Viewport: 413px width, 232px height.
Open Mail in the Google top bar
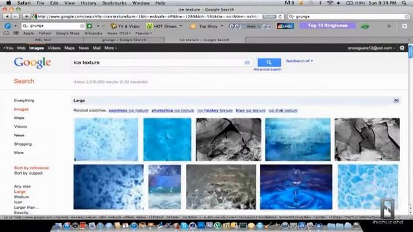point(97,48)
